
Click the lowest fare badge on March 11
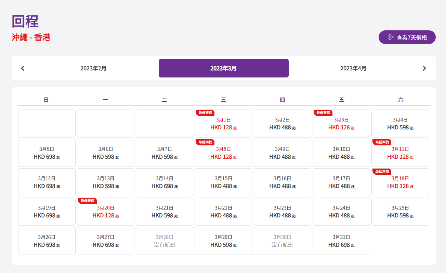(x=382, y=142)
